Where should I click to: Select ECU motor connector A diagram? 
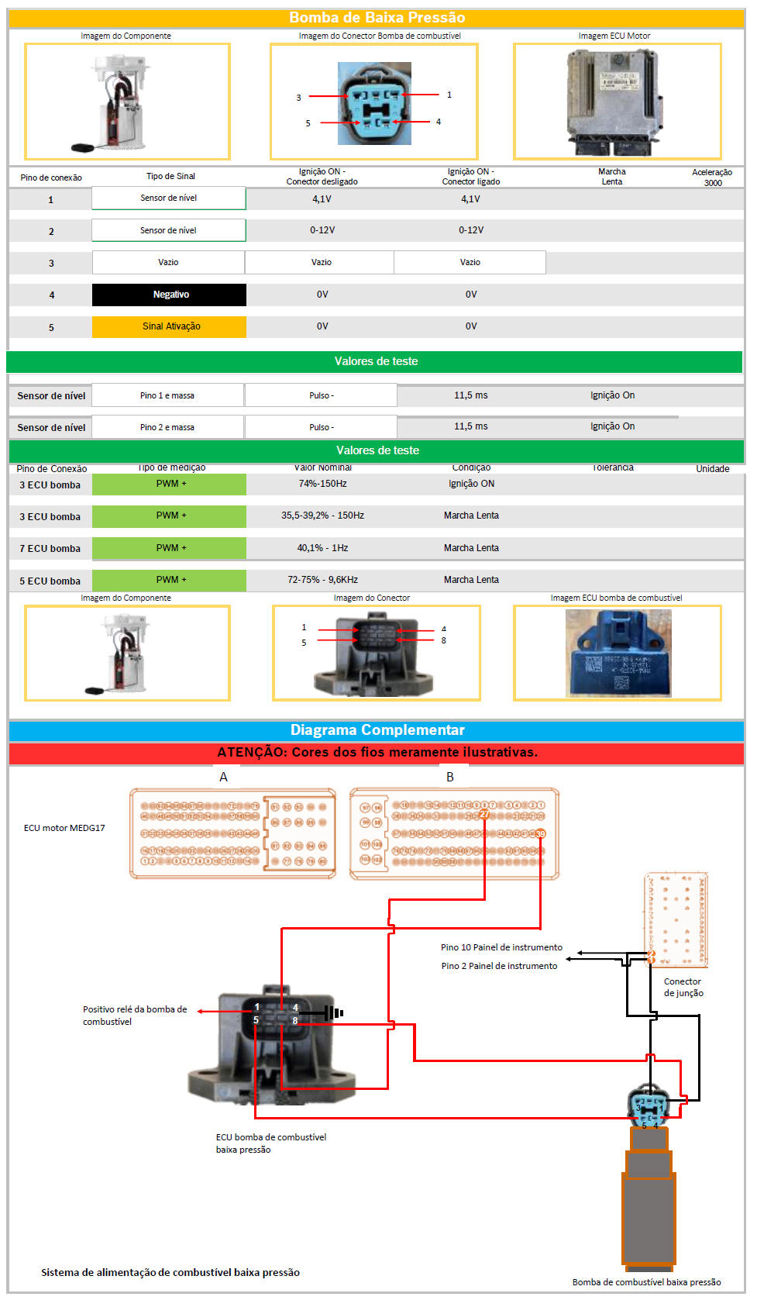[232, 833]
